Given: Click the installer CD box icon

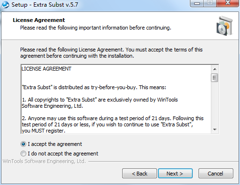Looking at the screenshot, I should click(225, 26).
